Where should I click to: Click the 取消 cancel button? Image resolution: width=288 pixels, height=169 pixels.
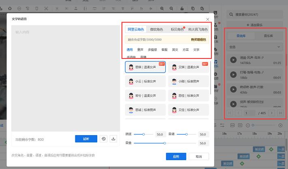click(199, 156)
